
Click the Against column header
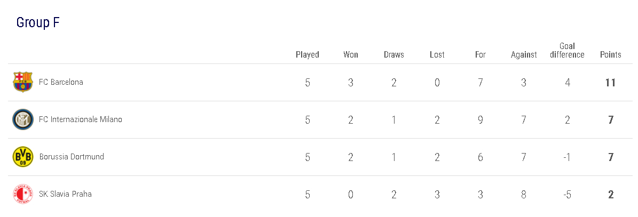tap(524, 54)
